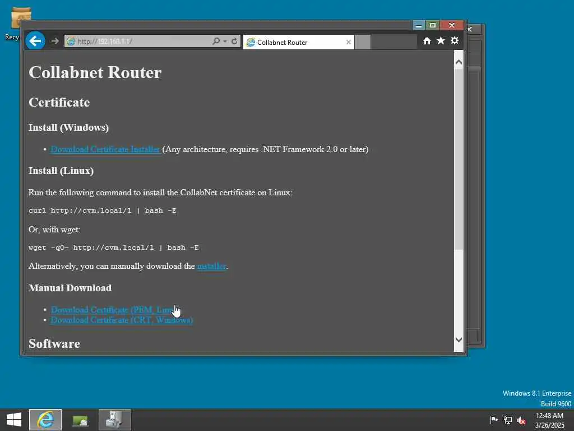
Task: Open the Action Center flag tray icon
Action: pyautogui.click(x=494, y=420)
